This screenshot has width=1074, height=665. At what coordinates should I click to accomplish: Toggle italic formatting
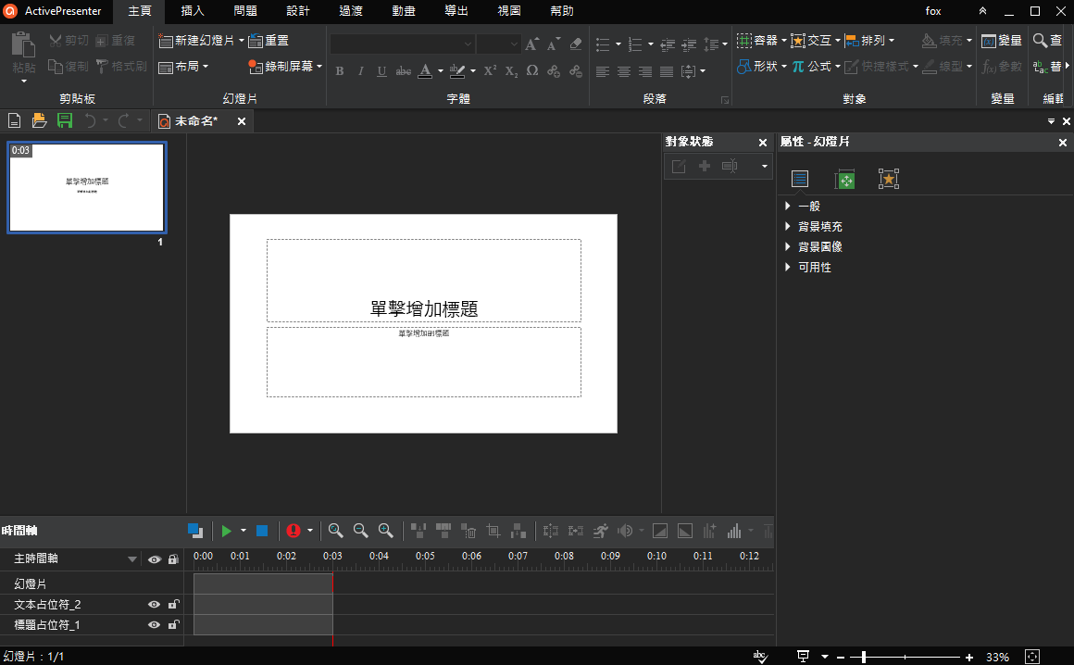[x=361, y=71]
